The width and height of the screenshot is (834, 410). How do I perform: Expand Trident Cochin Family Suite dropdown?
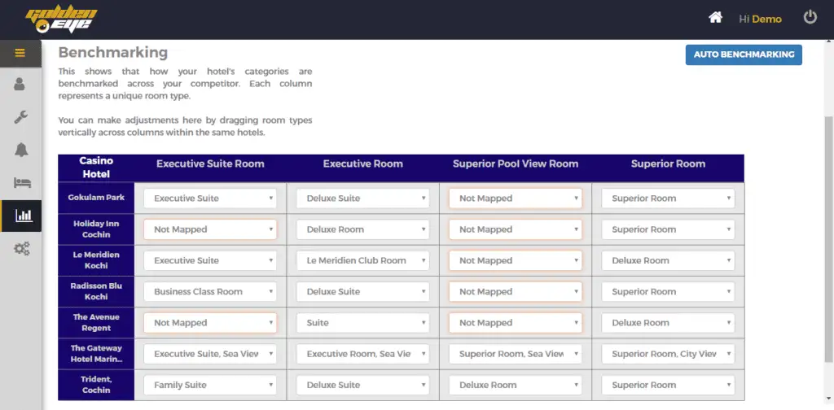tap(210, 386)
